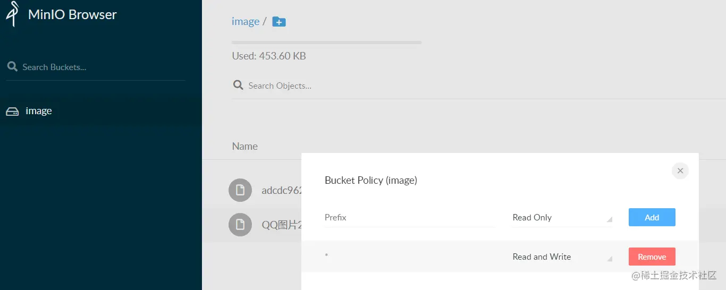Viewport: 726px width, 290px height.
Task: Open the Read Only policy dropdown
Action: (562, 217)
